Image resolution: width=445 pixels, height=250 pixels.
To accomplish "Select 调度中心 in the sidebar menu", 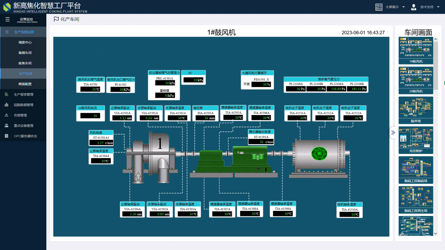I will (x=25, y=42).
